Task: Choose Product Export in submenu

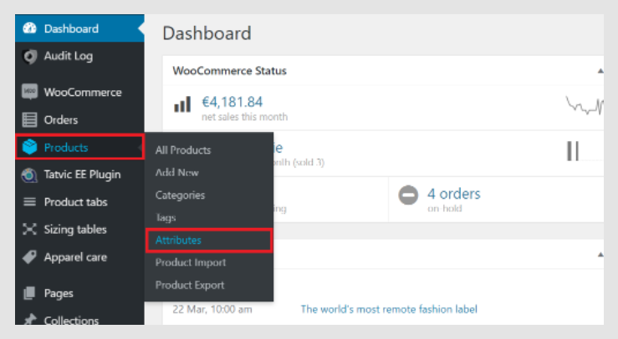Action: pos(190,285)
